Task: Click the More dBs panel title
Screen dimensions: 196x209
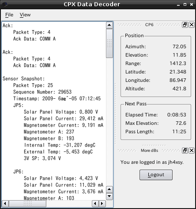Action: click(x=150, y=151)
